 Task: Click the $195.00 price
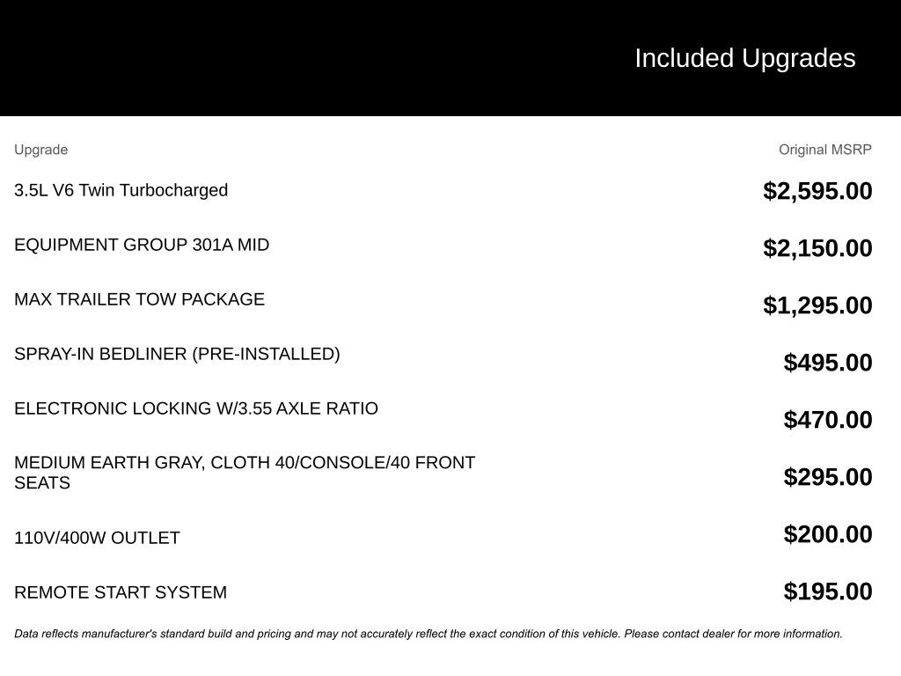click(x=828, y=591)
